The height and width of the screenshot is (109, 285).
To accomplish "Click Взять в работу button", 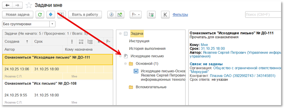I will (x=85, y=15).
